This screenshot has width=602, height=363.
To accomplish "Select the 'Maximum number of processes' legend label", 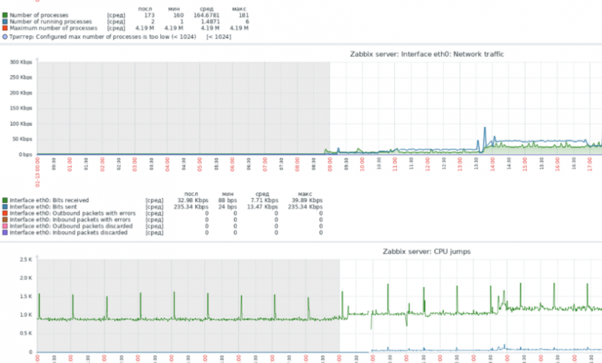I will (53, 28).
